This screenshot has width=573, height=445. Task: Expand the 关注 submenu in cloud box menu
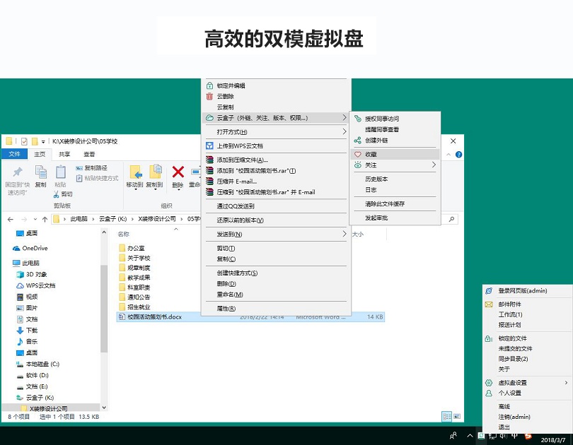[x=395, y=165]
